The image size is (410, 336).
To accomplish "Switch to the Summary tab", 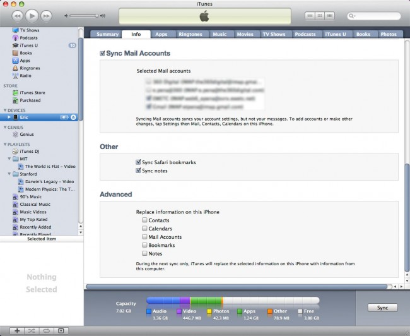I will pos(107,34).
